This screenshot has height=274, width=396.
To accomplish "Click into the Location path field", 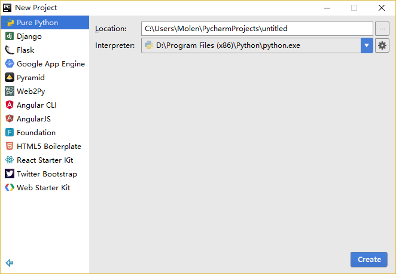I will point(257,29).
